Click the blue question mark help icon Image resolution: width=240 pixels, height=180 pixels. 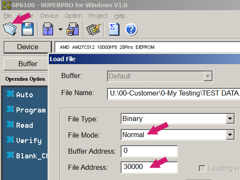tap(131, 29)
